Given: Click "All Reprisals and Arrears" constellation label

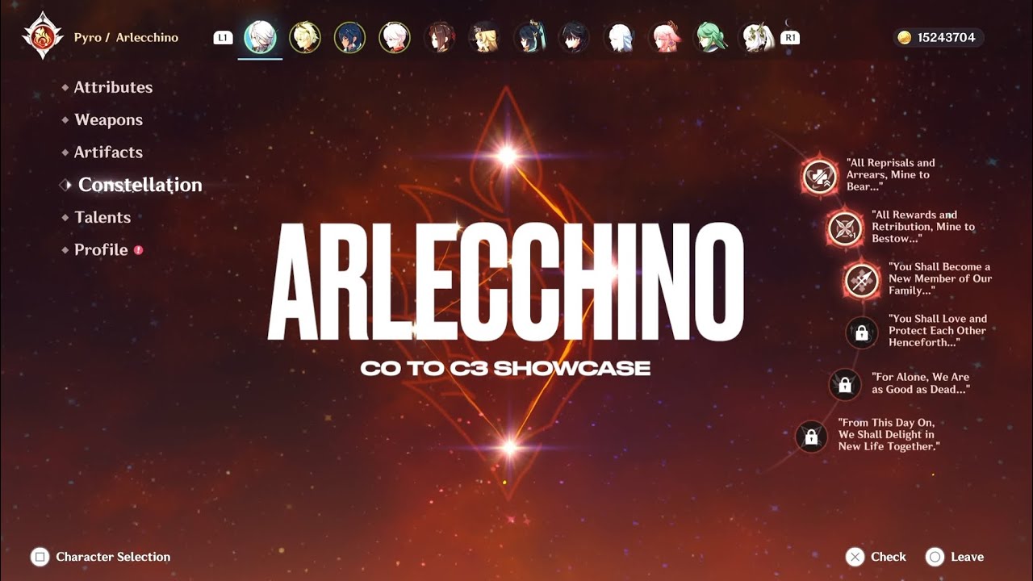Looking at the screenshot, I should (x=890, y=175).
